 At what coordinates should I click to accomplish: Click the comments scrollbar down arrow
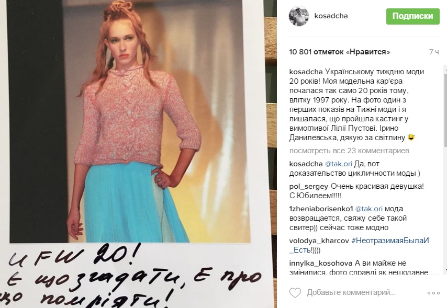(445, 269)
